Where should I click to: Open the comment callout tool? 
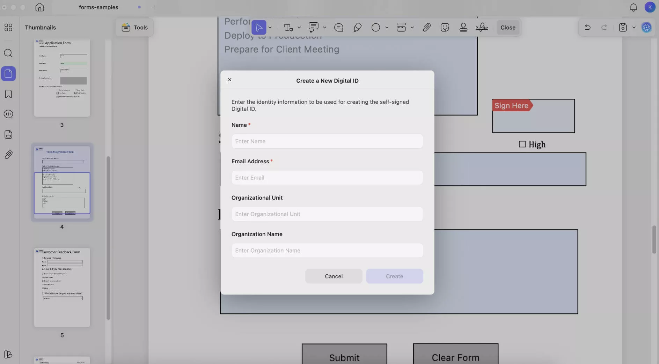tap(314, 27)
